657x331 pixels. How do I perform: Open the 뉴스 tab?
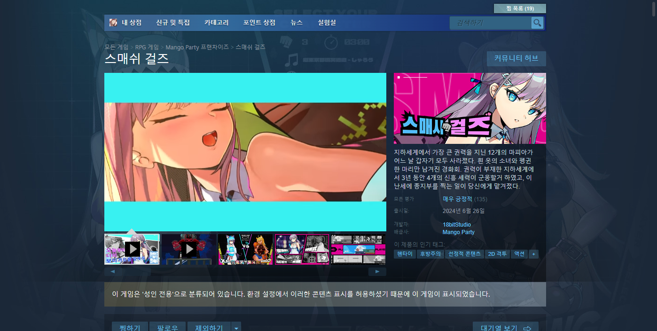[297, 23]
